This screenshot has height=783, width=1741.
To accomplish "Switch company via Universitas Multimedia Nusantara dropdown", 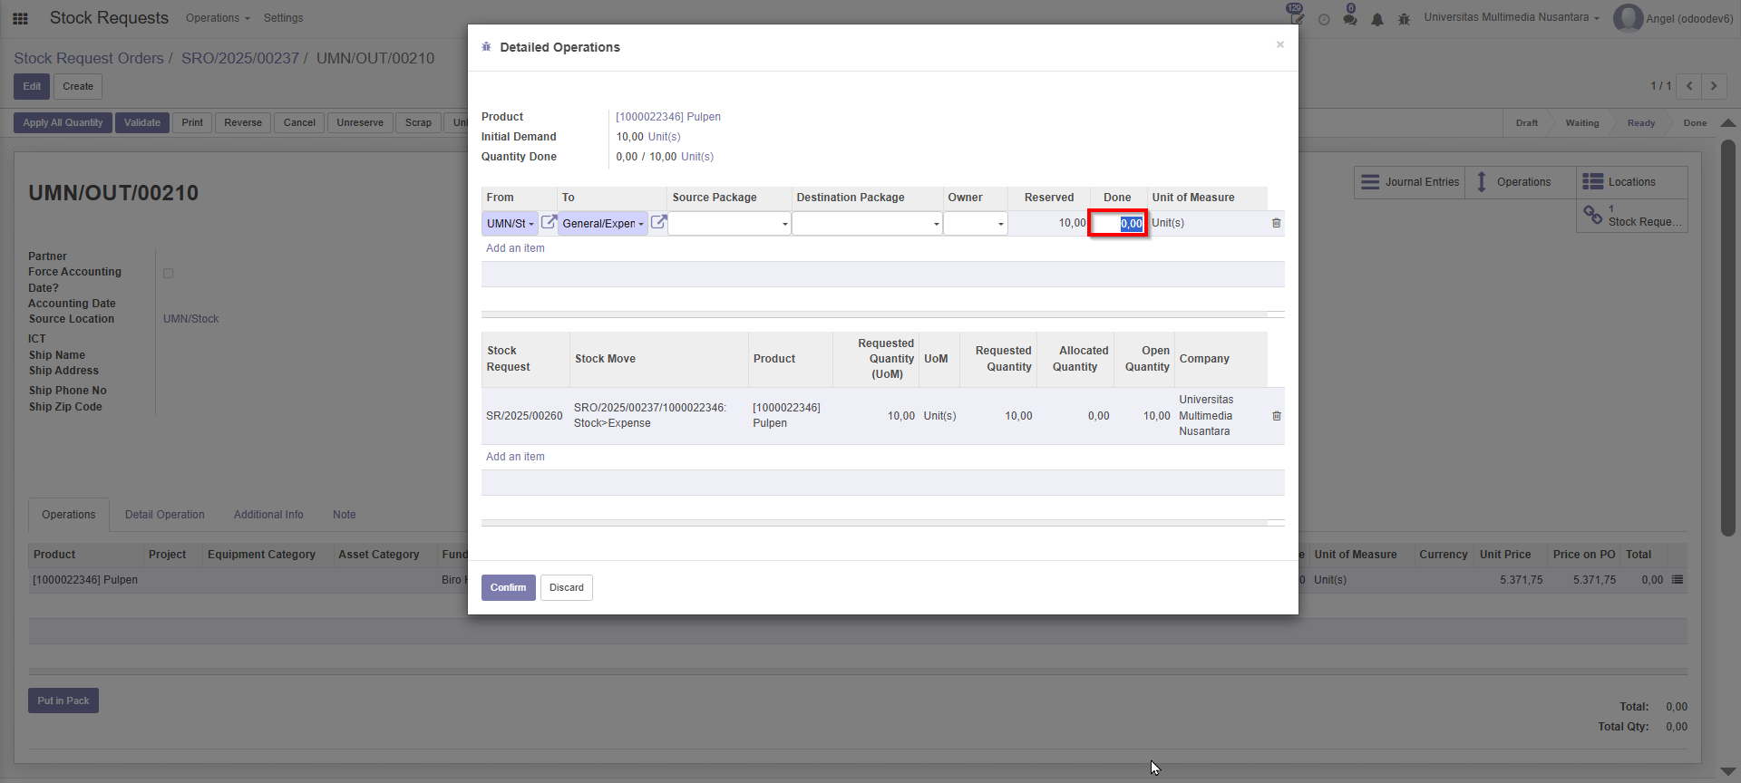I will tap(1512, 17).
